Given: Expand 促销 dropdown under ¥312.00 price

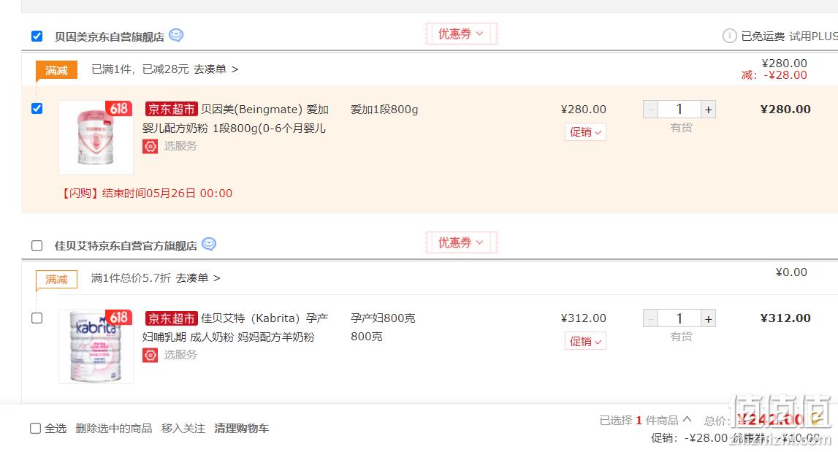Looking at the screenshot, I should [x=585, y=342].
